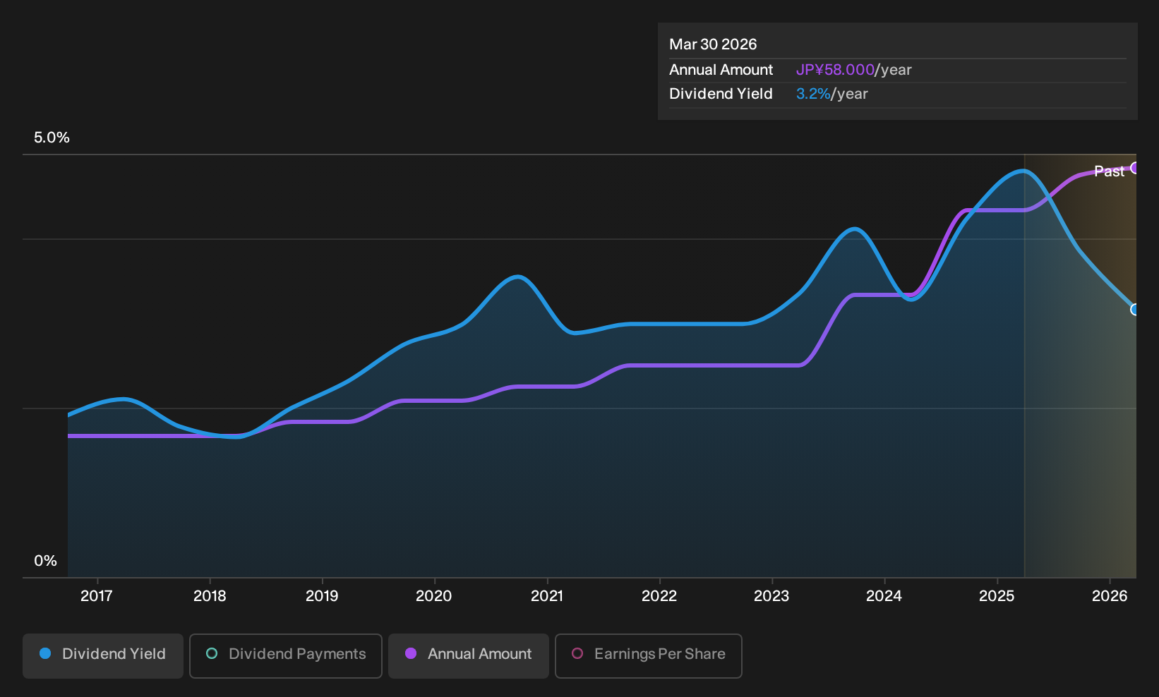
Task: Click the 'Past' label on the chart
Action: (1110, 171)
